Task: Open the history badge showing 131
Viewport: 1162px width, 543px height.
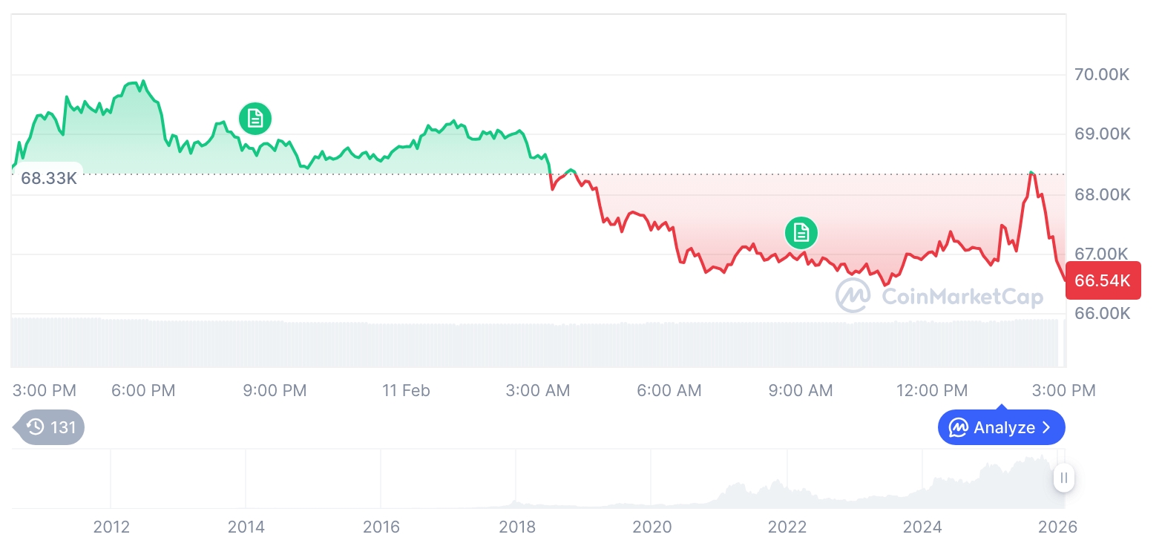Action: pyautogui.click(x=51, y=427)
